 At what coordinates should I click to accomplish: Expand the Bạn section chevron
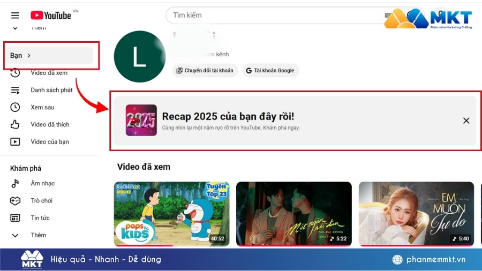point(29,56)
